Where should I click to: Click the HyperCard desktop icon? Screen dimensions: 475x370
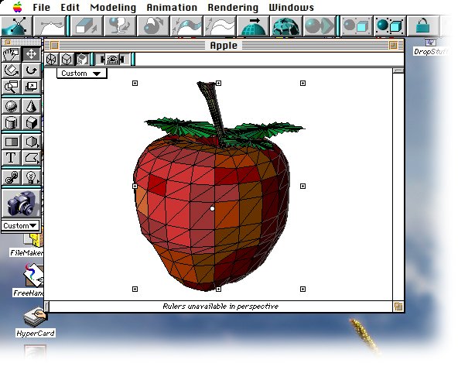[34, 319]
